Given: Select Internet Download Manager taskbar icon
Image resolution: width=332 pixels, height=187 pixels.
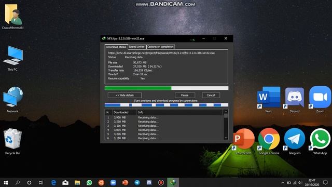Looking at the screenshot, I should (173, 182).
